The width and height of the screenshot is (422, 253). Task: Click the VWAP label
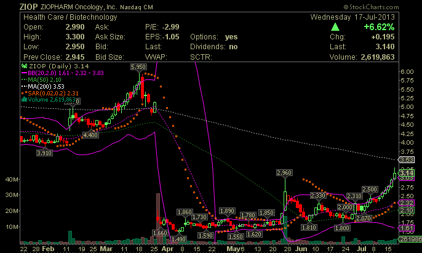(x=156, y=57)
